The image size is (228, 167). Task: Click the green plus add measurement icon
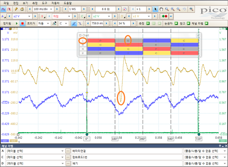click(x=148, y=23)
